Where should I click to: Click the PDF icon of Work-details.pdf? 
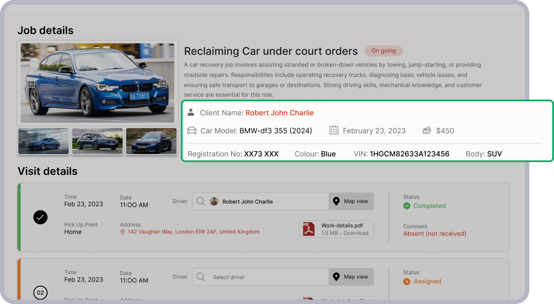(309, 229)
